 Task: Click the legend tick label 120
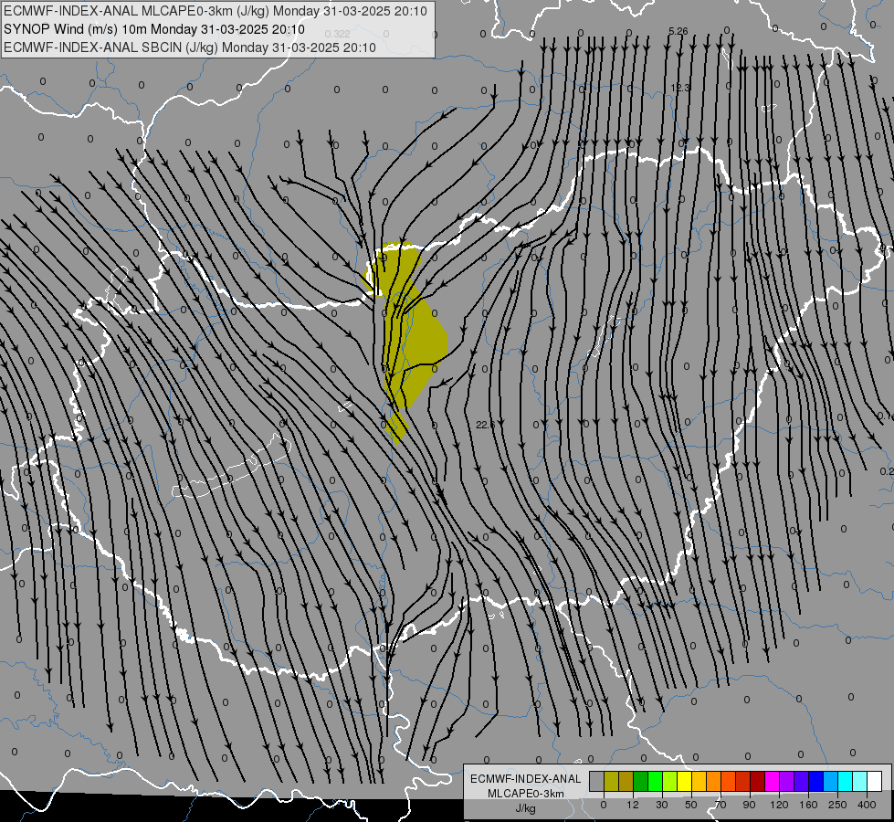point(779,805)
